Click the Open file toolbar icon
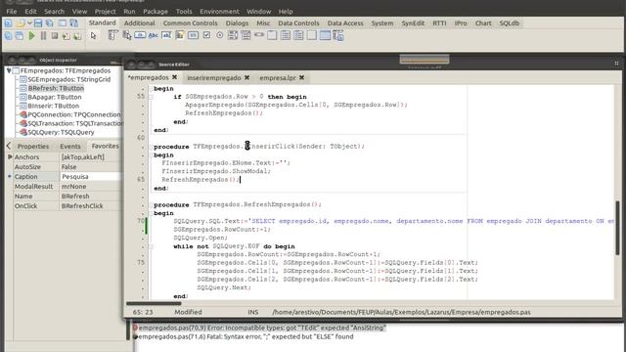Screen dimensions: 626x352 [21, 23]
